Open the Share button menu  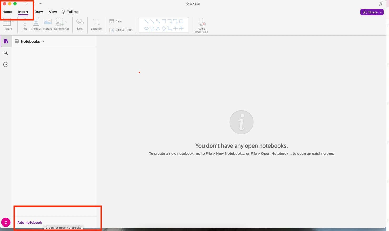[x=372, y=12]
